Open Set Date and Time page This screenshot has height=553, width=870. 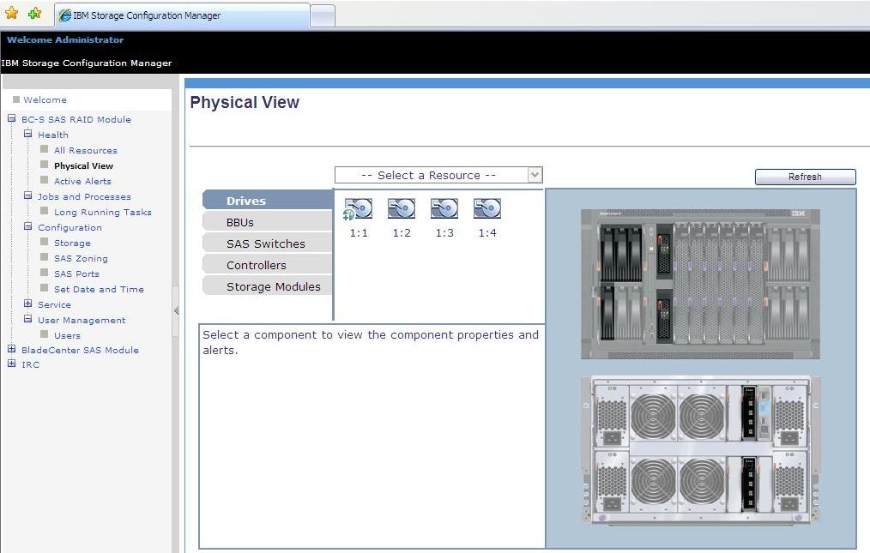coord(99,290)
